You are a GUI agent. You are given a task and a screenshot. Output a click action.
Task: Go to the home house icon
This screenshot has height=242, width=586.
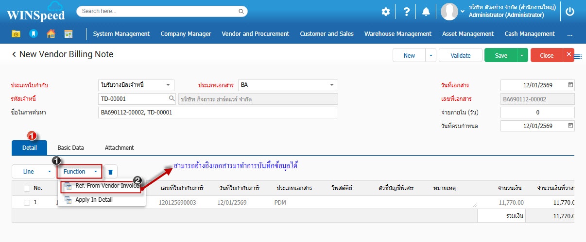(51, 34)
